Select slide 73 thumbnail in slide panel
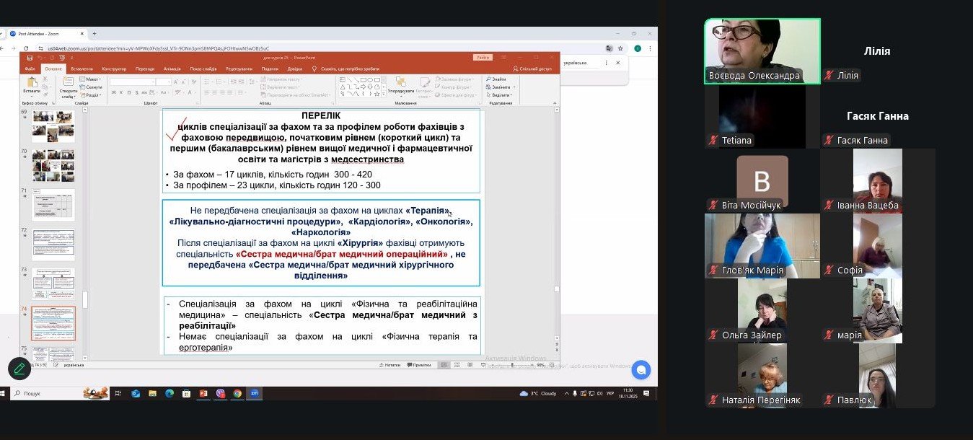 [53, 283]
